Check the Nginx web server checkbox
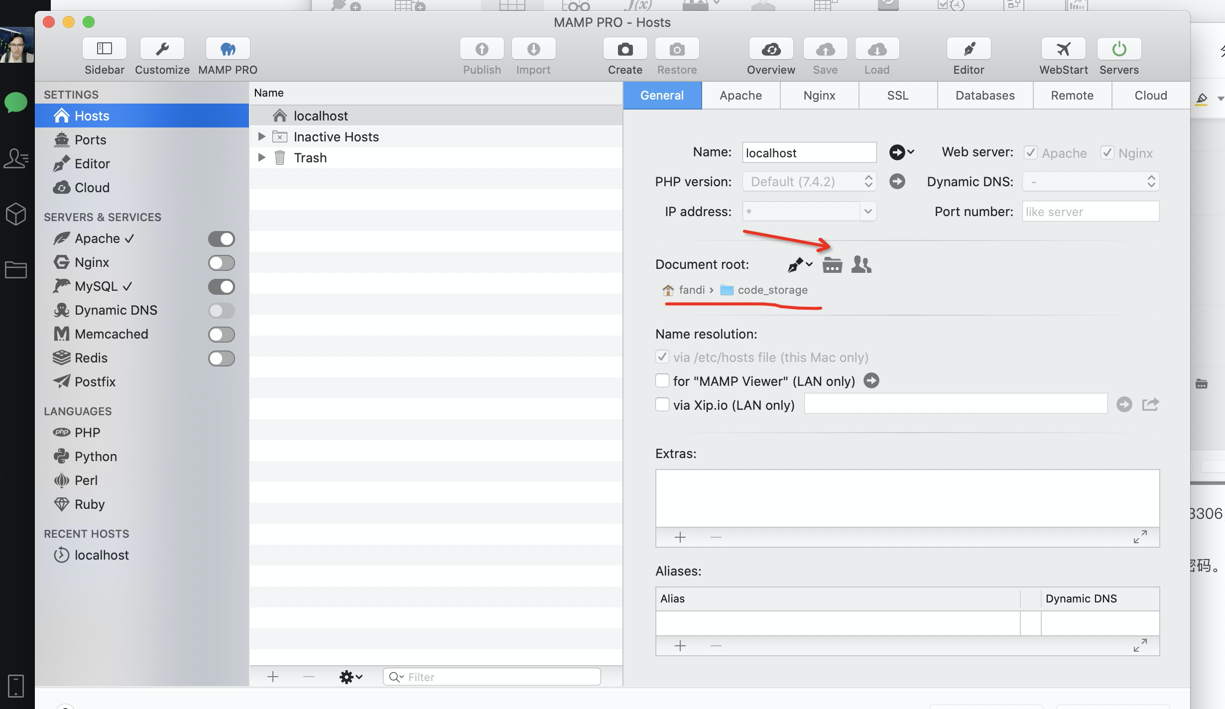 (1107, 152)
